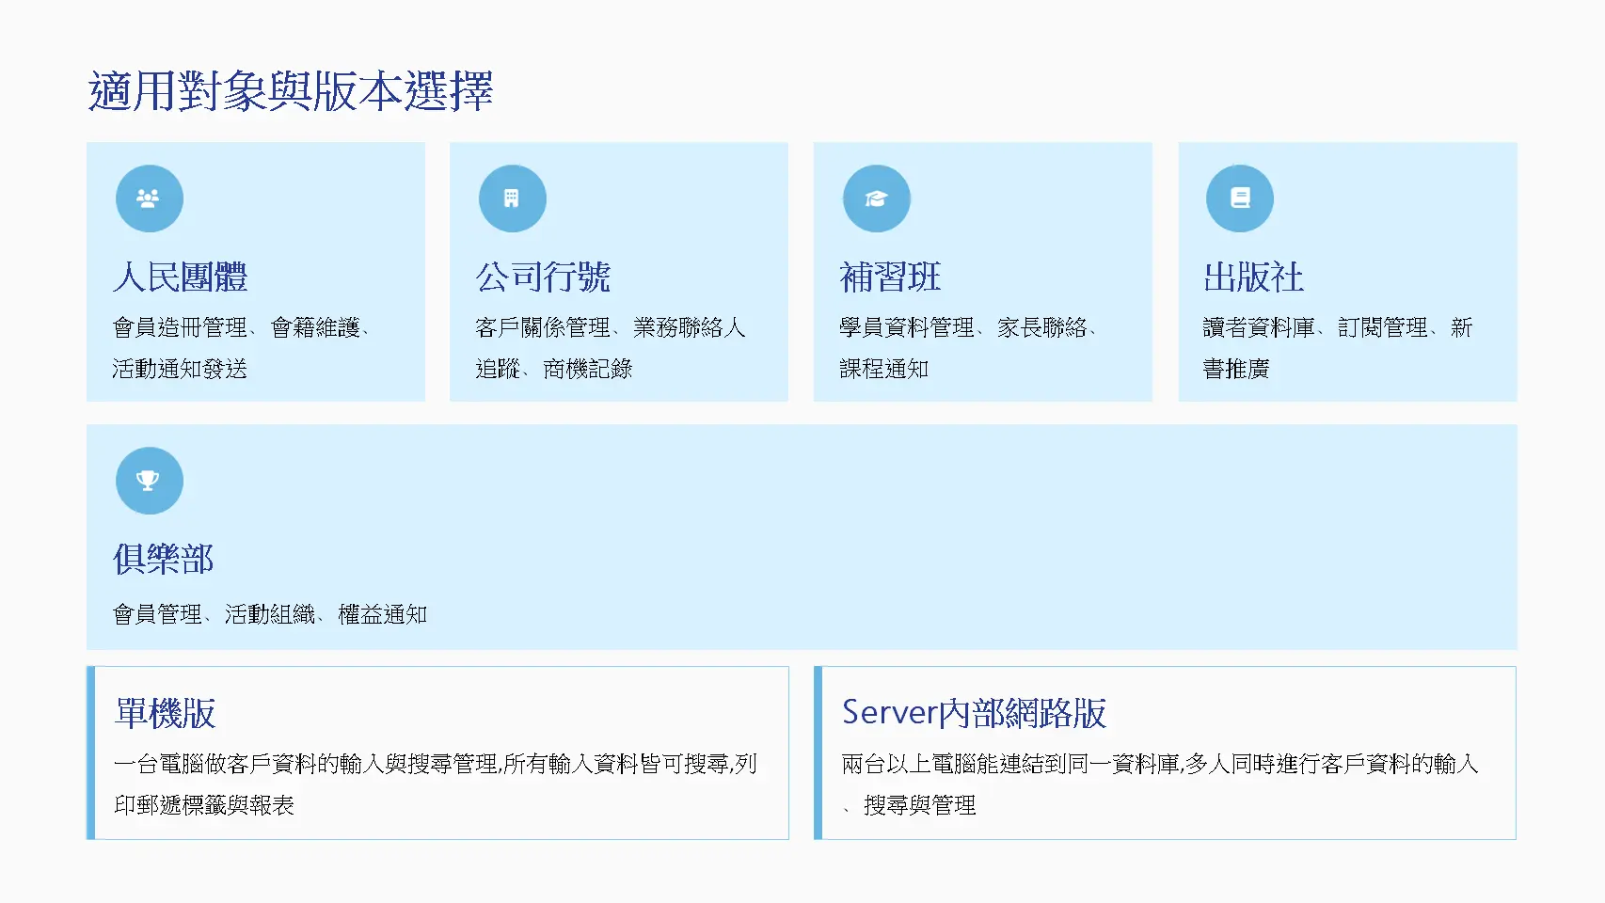Click the building icon above 公司行號

[512, 198]
